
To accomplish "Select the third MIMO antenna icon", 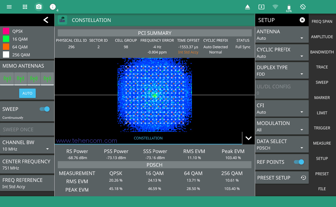I will tap(34, 79).
